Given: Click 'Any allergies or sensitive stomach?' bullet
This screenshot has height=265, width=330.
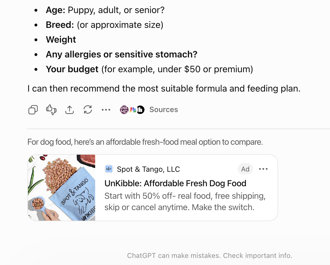Looking at the screenshot, I should (x=122, y=54).
